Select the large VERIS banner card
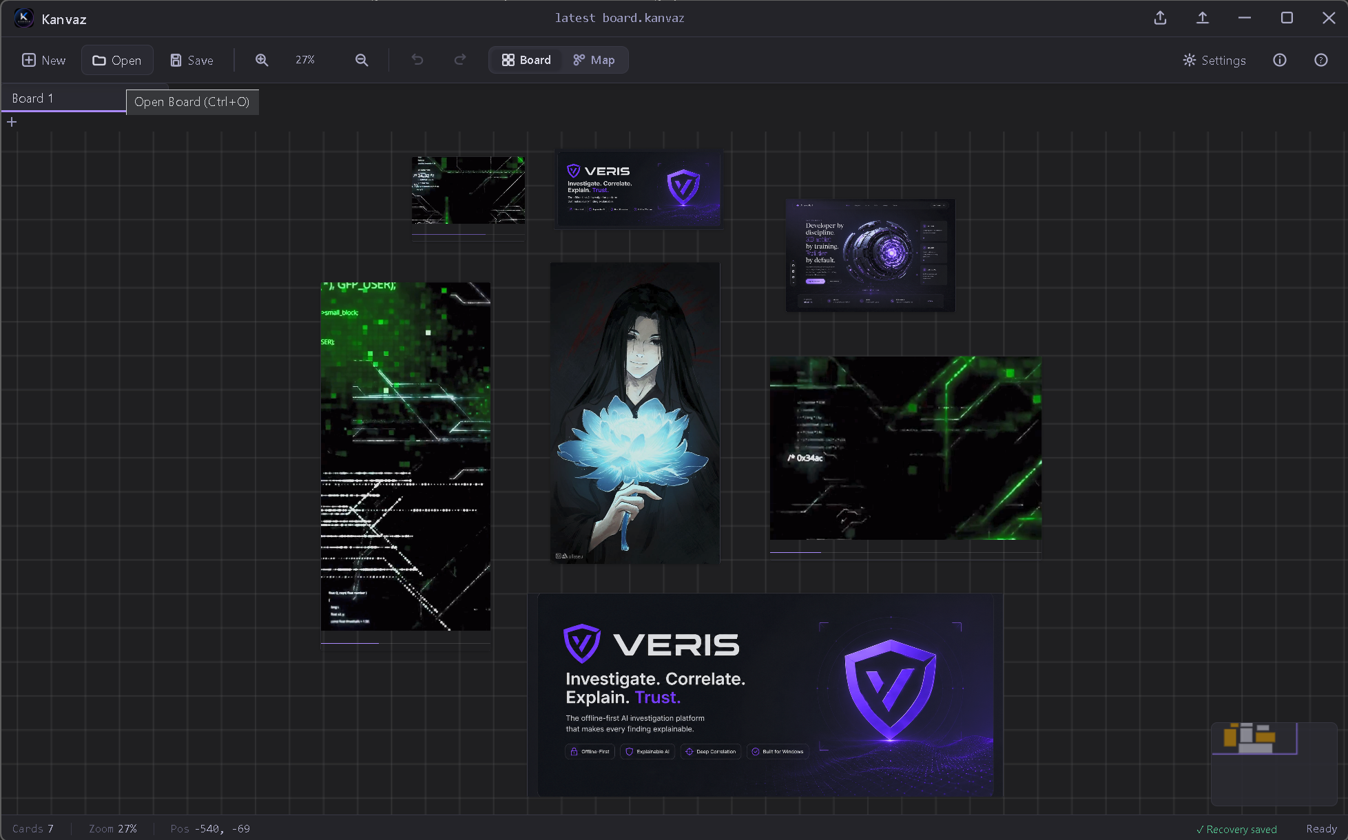Screen dimensions: 1348x840 tap(765, 695)
